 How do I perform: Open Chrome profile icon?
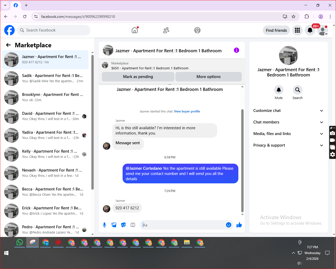click(321, 17)
